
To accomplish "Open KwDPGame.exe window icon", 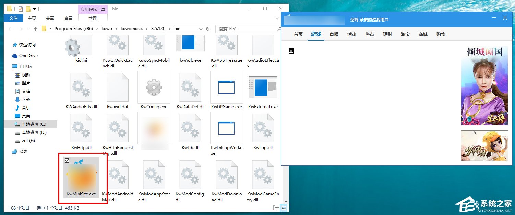I will pyautogui.click(x=227, y=87).
